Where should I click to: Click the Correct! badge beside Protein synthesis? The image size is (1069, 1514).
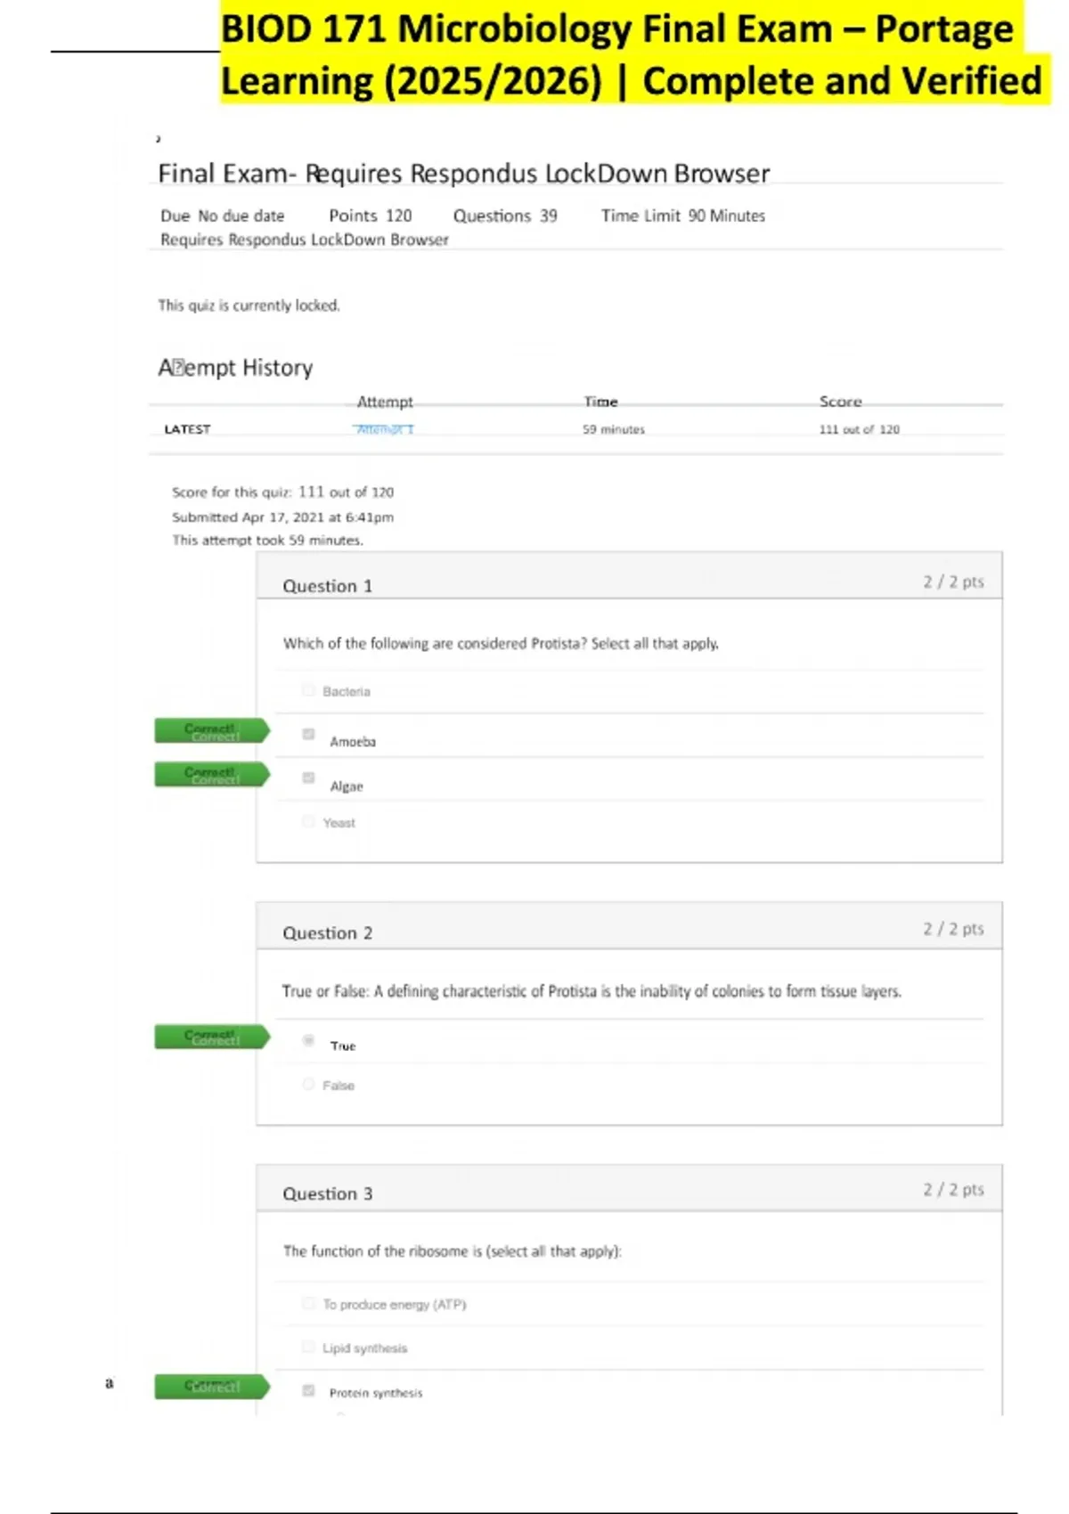point(211,1387)
